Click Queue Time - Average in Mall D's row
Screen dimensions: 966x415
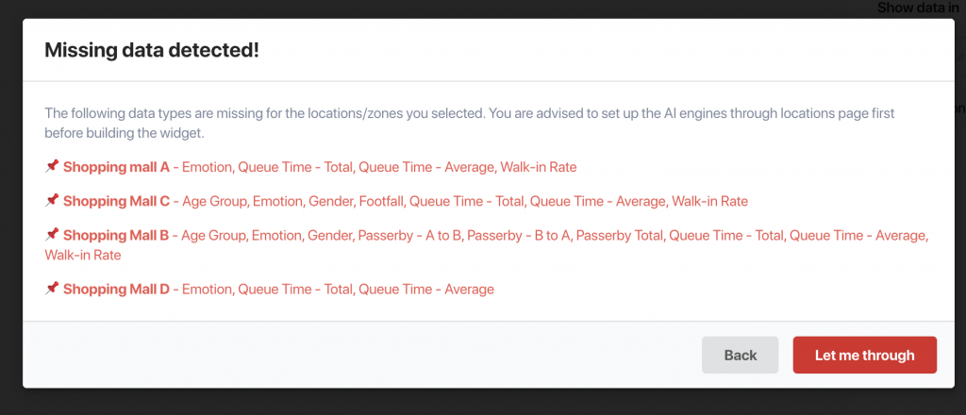pos(426,290)
